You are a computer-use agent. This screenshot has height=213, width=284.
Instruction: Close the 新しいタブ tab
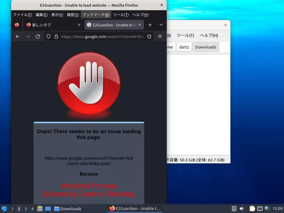[79, 25]
